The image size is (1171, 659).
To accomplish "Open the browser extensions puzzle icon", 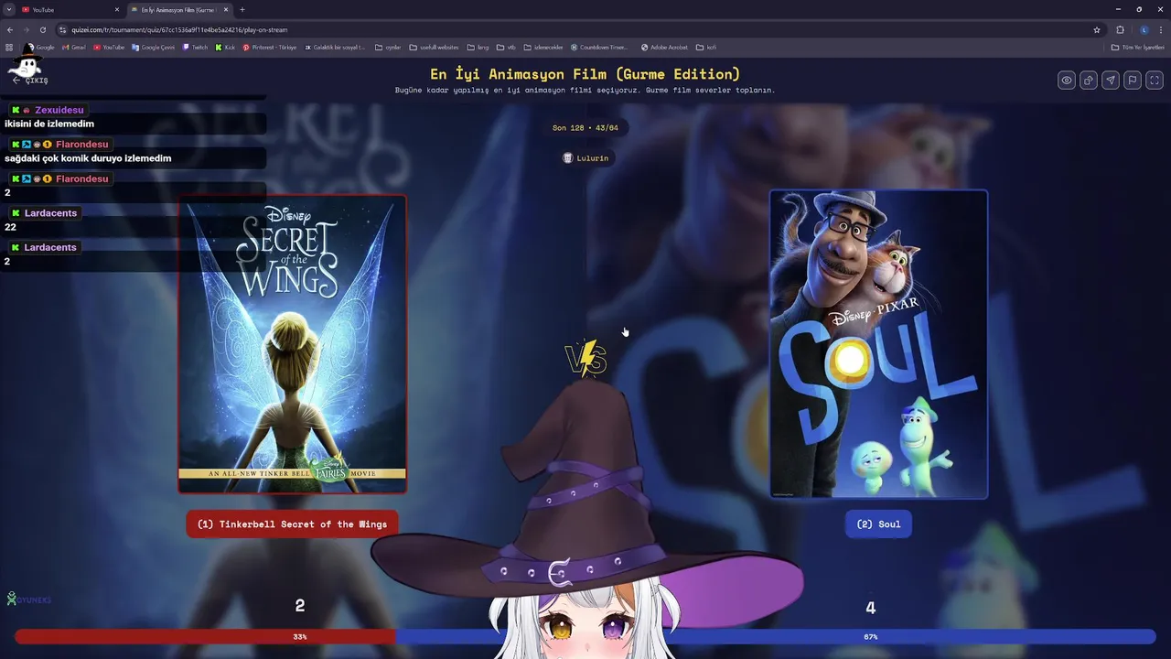I will pyautogui.click(x=1120, y=29).
